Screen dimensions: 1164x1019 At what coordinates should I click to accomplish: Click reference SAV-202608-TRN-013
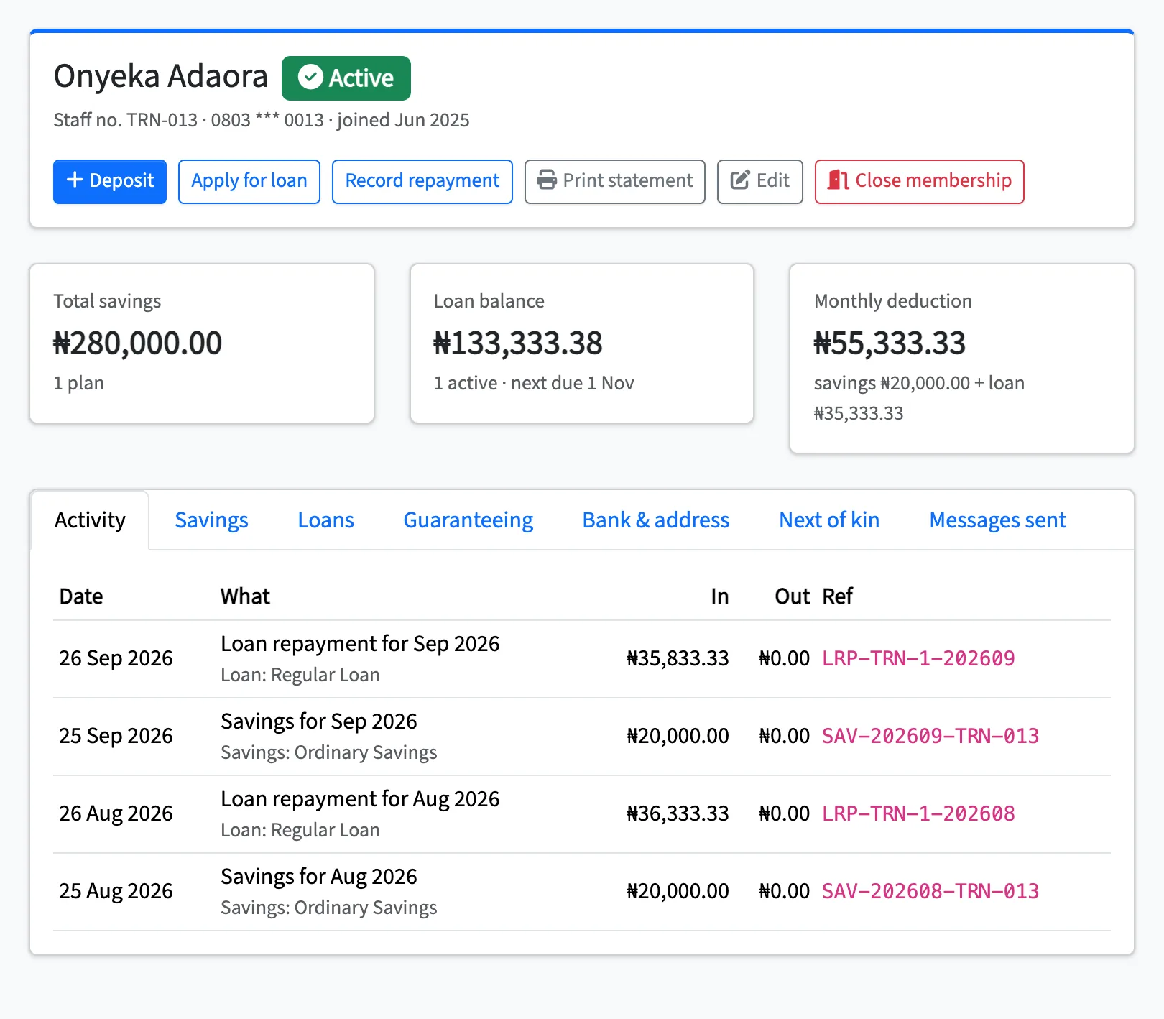tap(930, 891)
